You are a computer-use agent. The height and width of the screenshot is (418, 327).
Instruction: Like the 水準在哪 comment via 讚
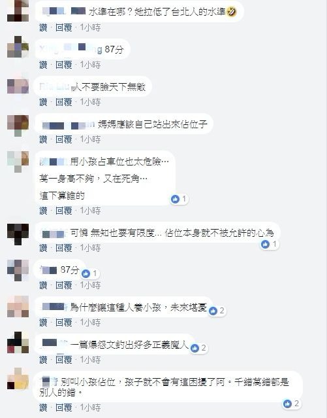pyautogui.click(x=43, y=27)
